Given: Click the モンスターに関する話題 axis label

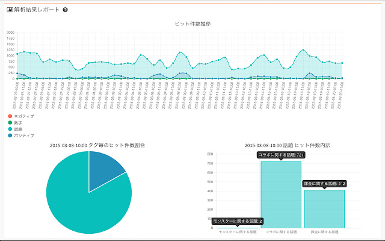Looking at the screenshot, I should click(237, 232).
